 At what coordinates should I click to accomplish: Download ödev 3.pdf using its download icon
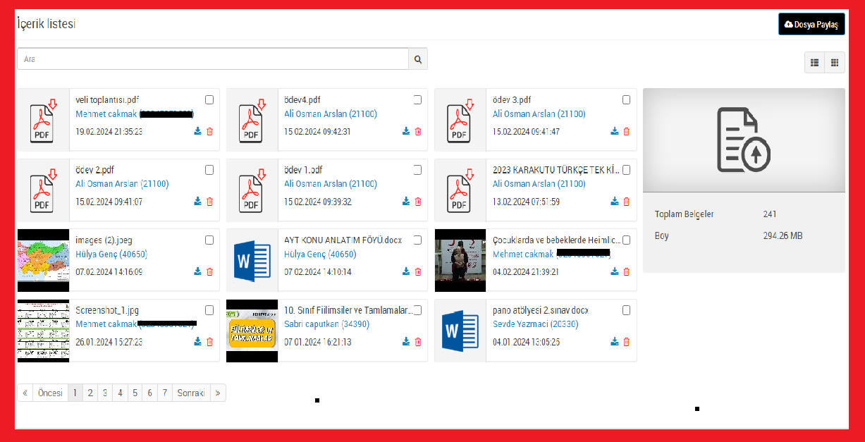[615, 131]
